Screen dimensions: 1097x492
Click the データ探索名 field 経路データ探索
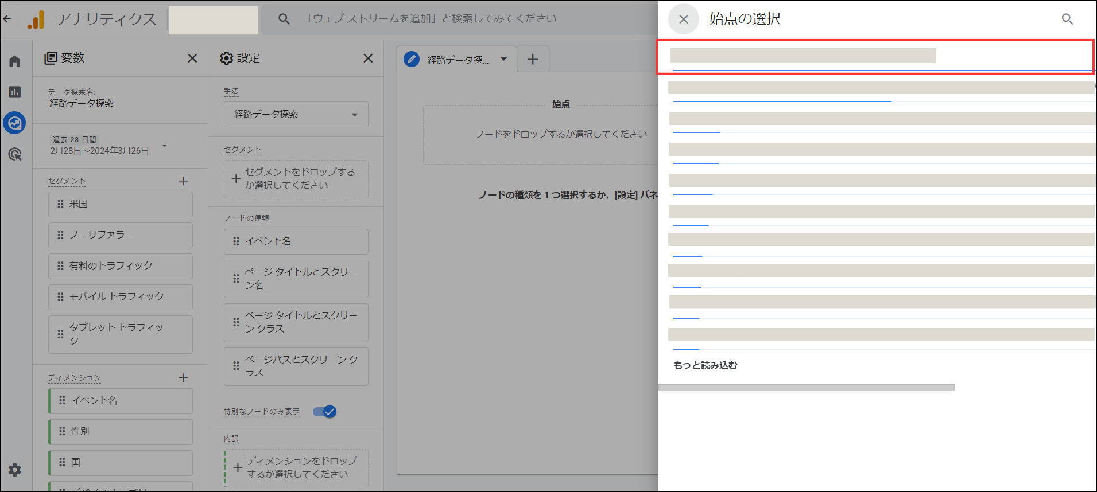click(82, 104)
